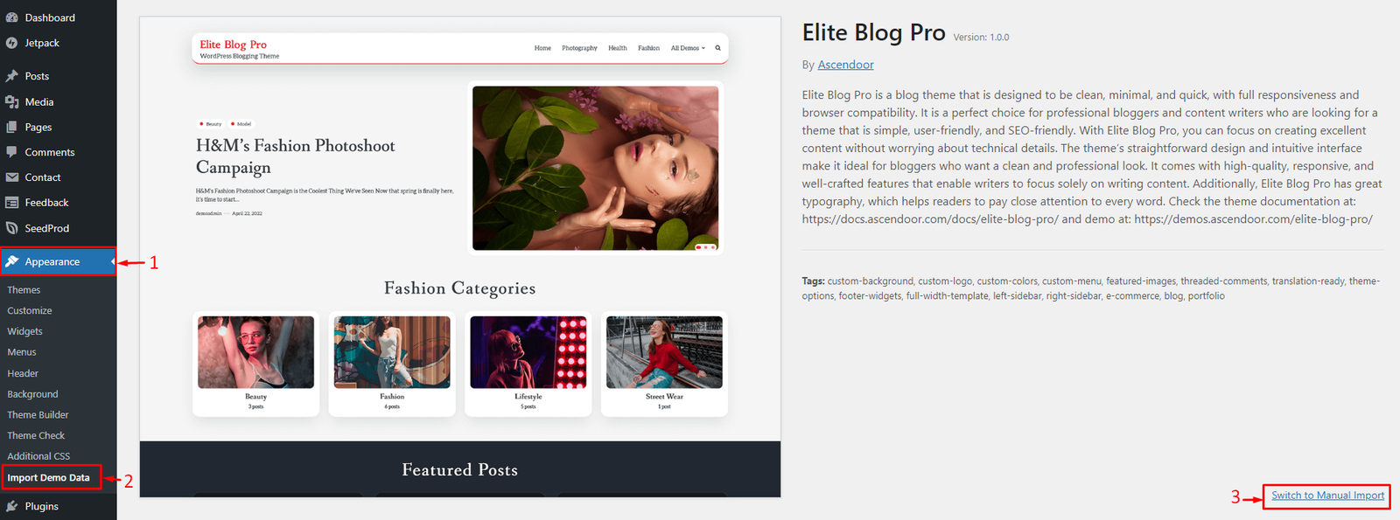Open the Ascendoor author link

pyautogui.click(x=845, y=65)
